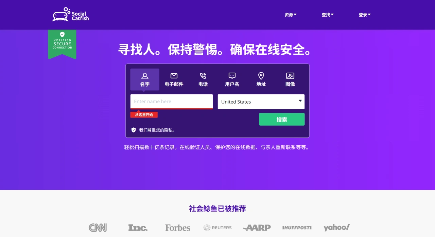
Task: Click the 从这里开始 red label
Action: pyautogui.click(x=144, y=115)
